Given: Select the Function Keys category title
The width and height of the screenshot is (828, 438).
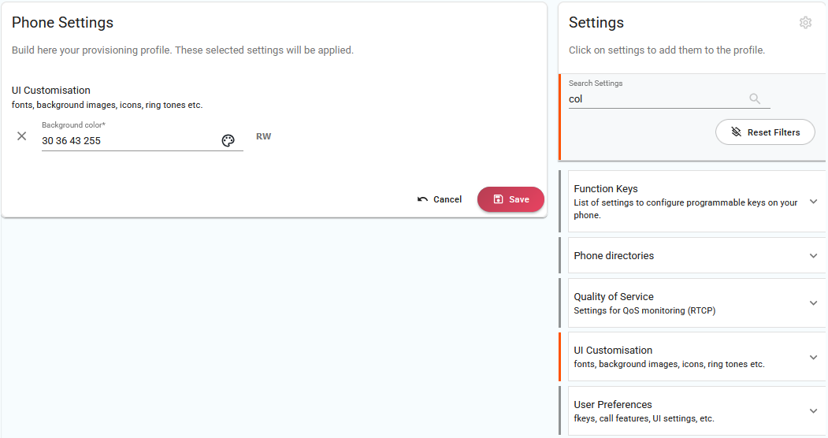Looking at the screenshot, I should [606, 189].
